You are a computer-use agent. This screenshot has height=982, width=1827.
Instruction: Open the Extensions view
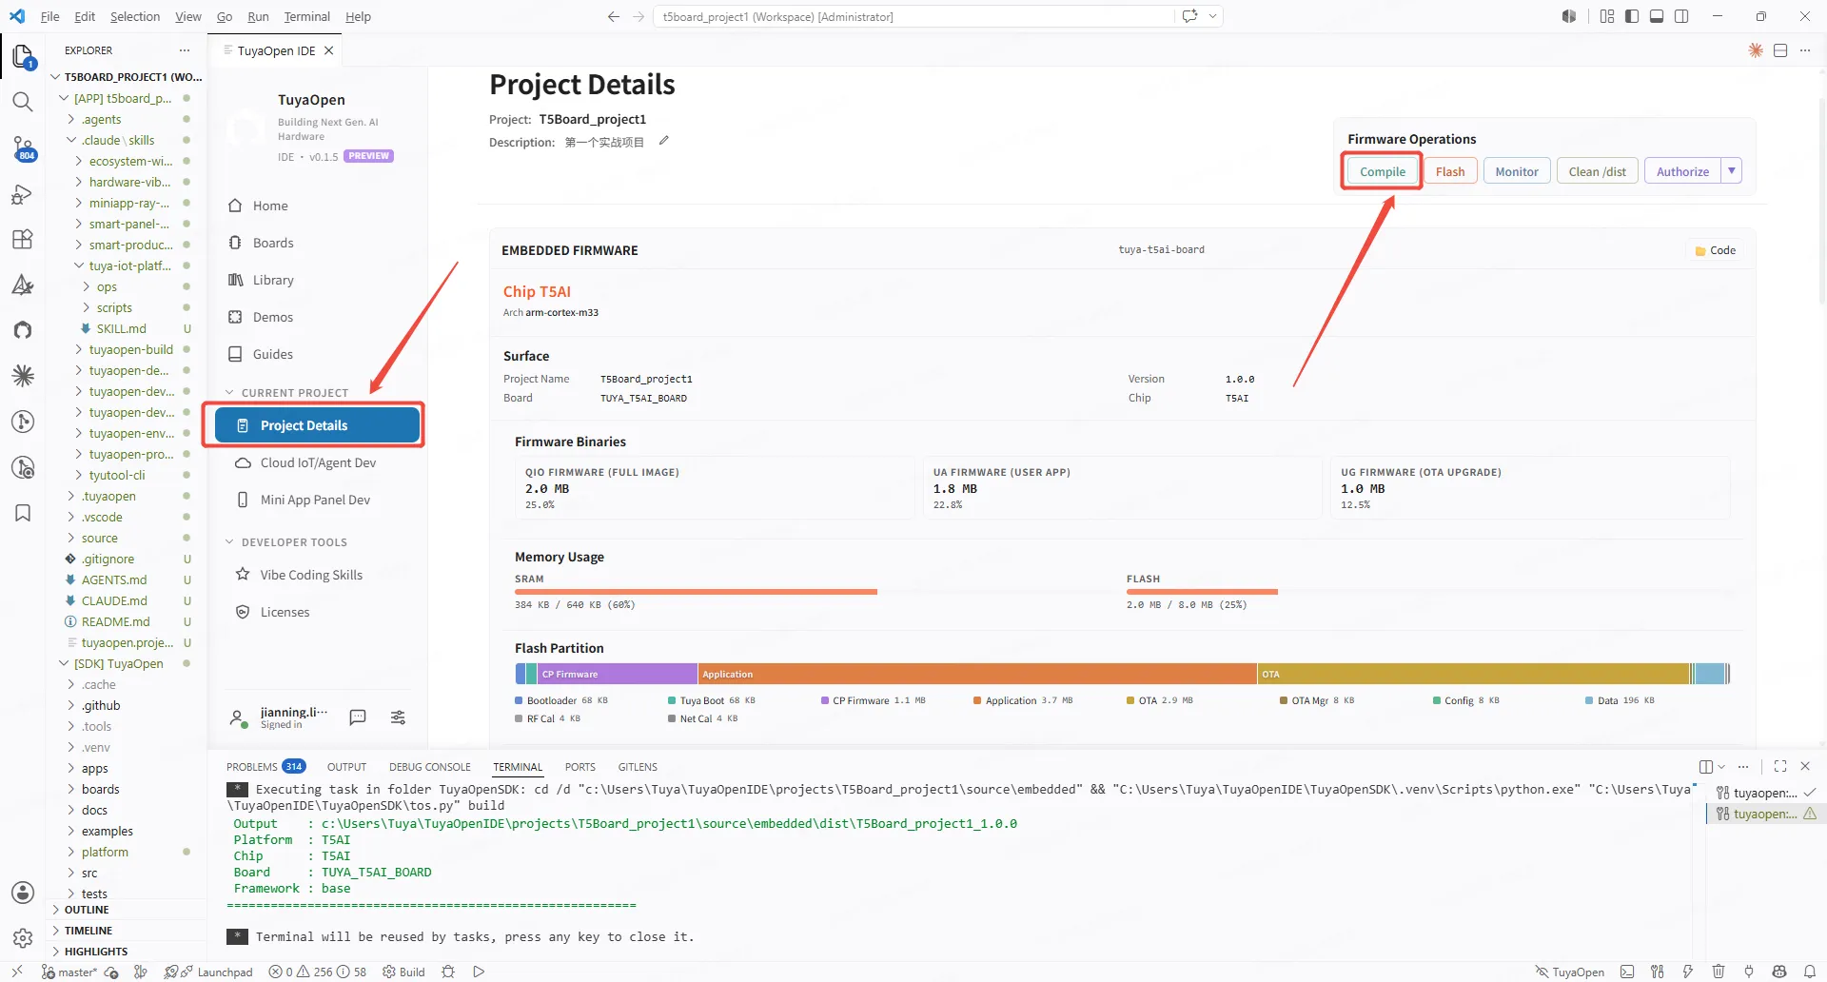(x=23, y=239)
